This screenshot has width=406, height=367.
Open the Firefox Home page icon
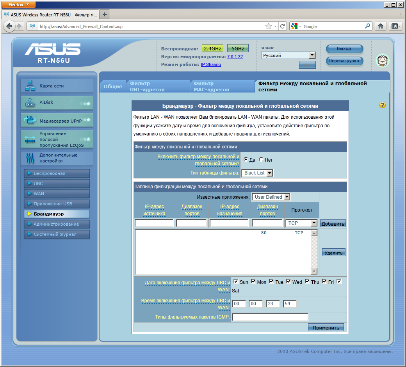(381, 26)
